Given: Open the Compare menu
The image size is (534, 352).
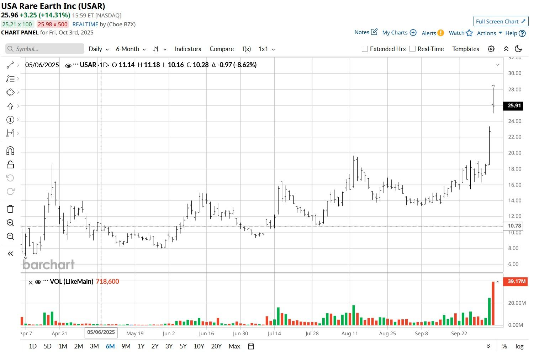Looking at the screenshot, I should point(222,49).
